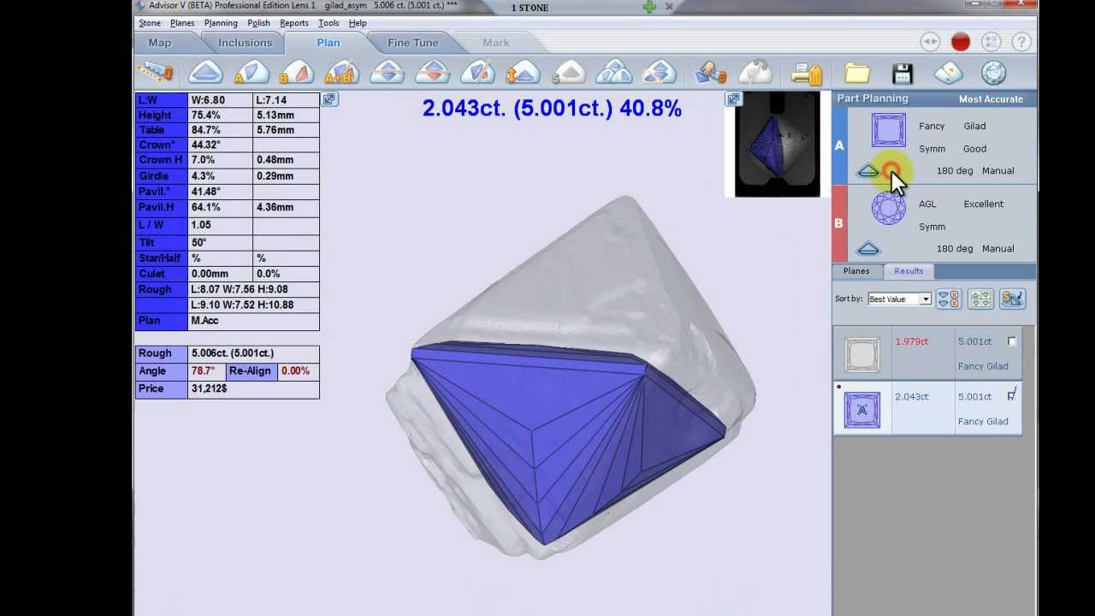Click the paint bucket label tool
This screenshot has width=1095, height=616.
(711, 73)
